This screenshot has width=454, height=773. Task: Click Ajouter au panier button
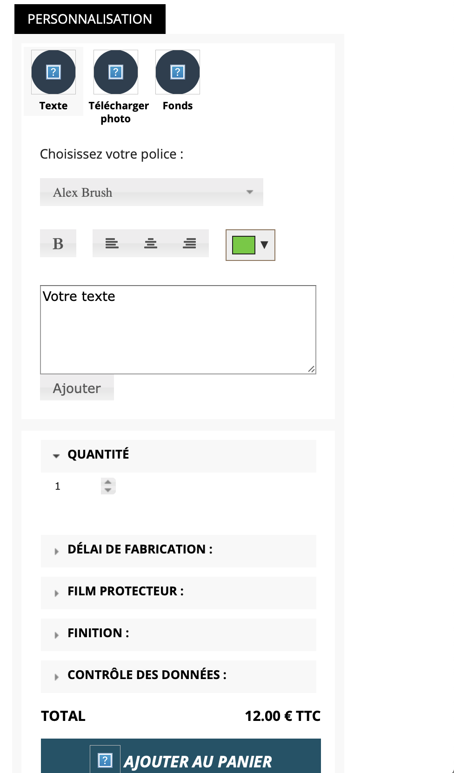pyautogui.click(x=181, y=756)
